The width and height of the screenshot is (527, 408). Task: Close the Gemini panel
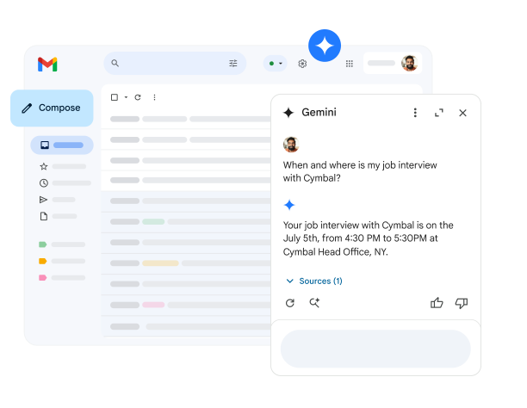(462, 113)
